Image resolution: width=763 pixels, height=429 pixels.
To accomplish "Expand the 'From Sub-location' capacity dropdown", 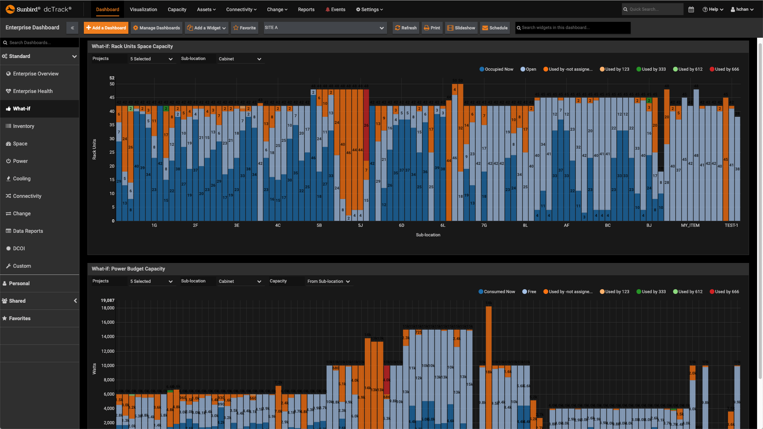I will pos(328,281).
